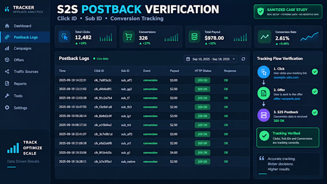Open the Settings gear icon

pos(7,108)
